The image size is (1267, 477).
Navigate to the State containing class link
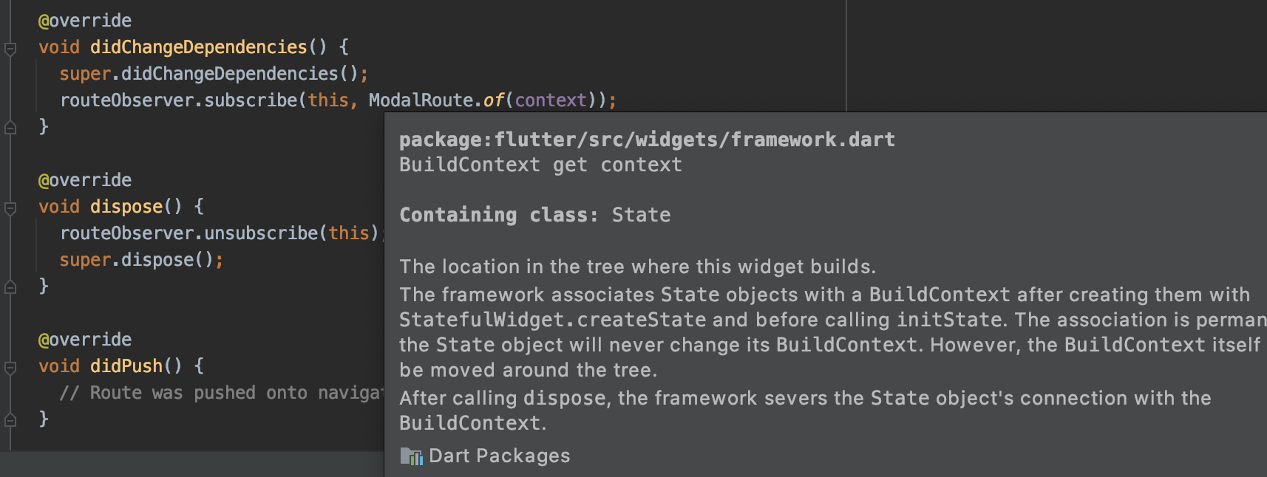640,215
